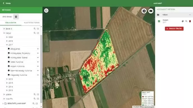The image size is (193, 108).
Task: Zoom to the Vicai FN field
Action: point(34,99)
